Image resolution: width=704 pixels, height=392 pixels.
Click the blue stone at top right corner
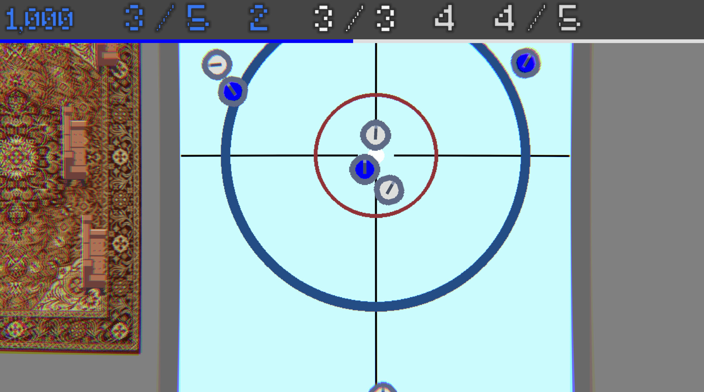526,63
